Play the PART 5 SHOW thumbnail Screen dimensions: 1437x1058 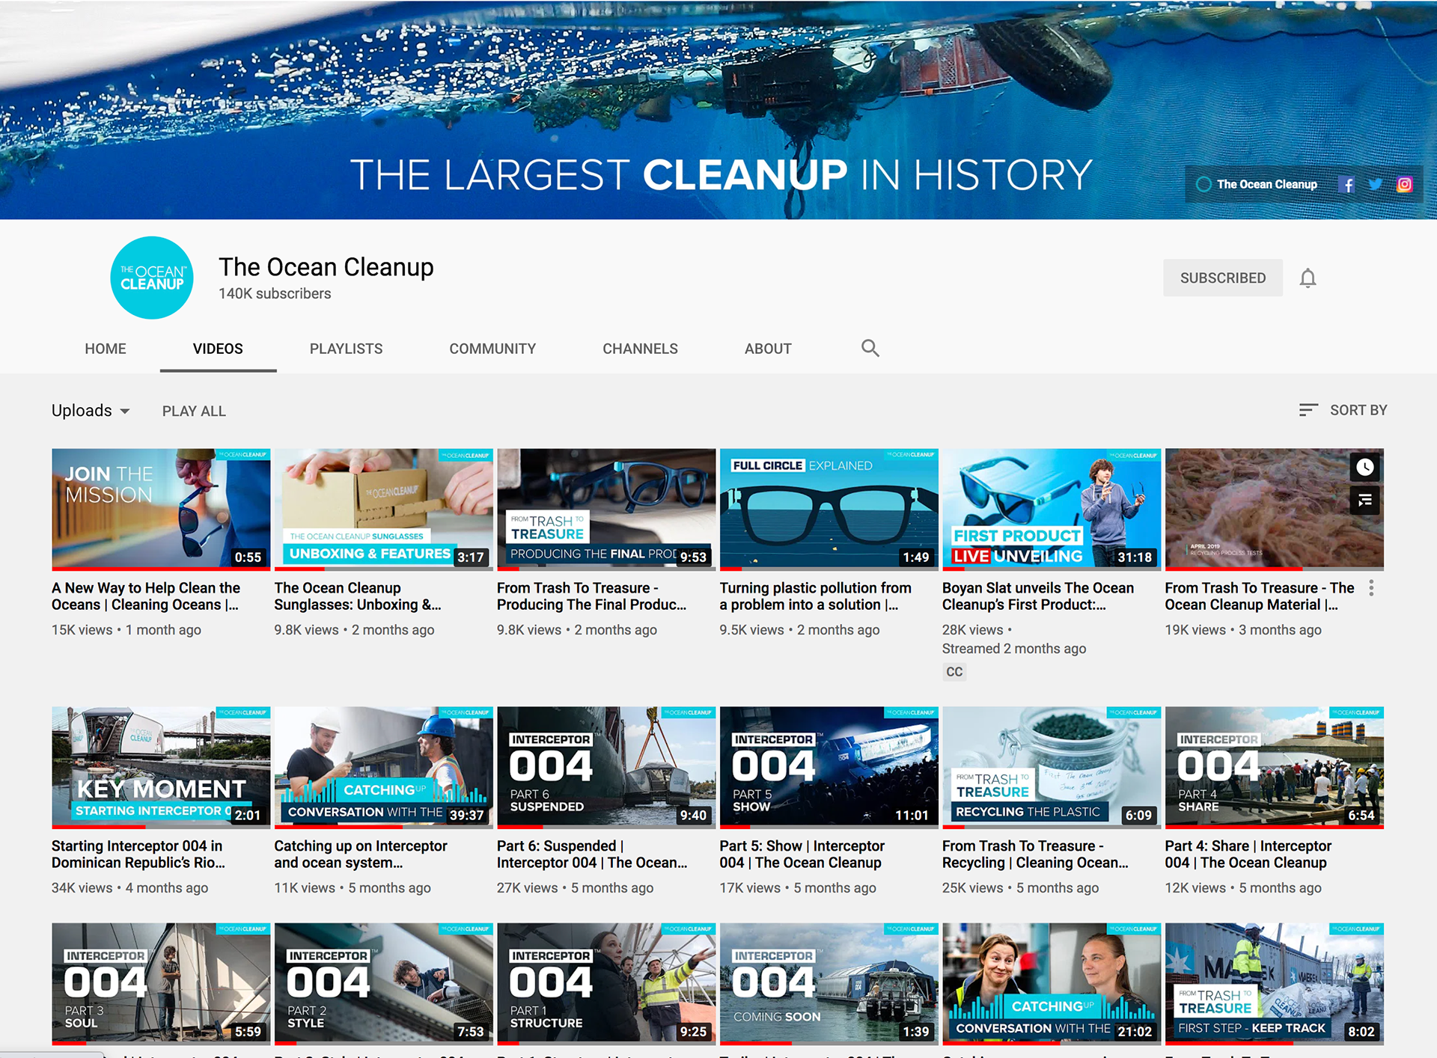click(829, 767)
